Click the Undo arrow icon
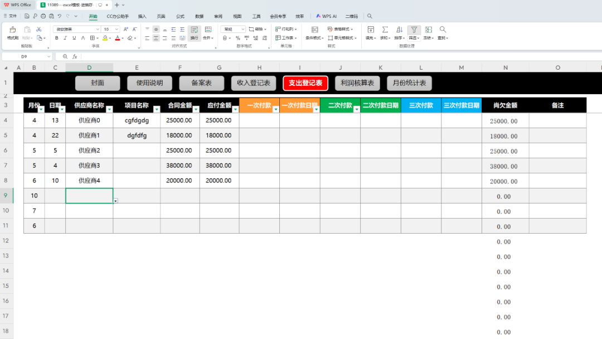Image resolution: width=602 pixels, height=339 pixels. [x=60, y=16]
